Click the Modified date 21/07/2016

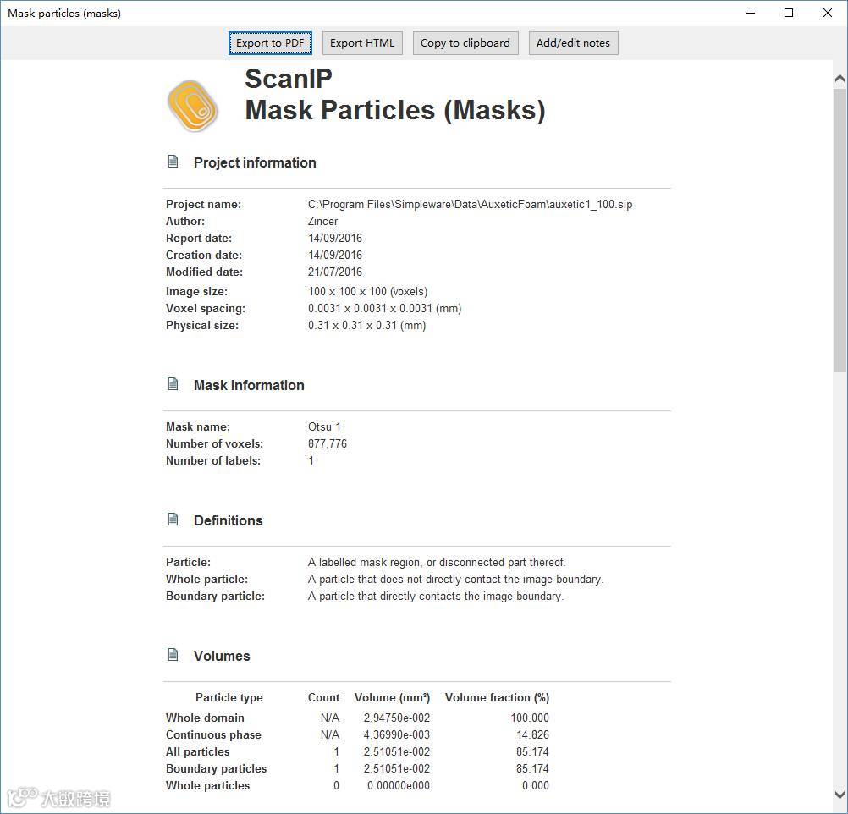point(335,272)
